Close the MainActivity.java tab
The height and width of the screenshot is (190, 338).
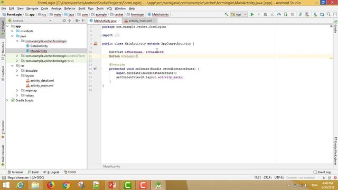(119, 21)
